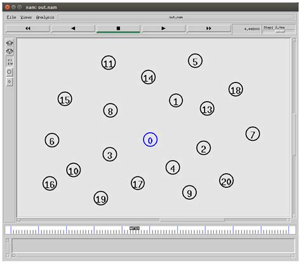
Task: Click the rewind playback button
Action: [x=28, y=29]
